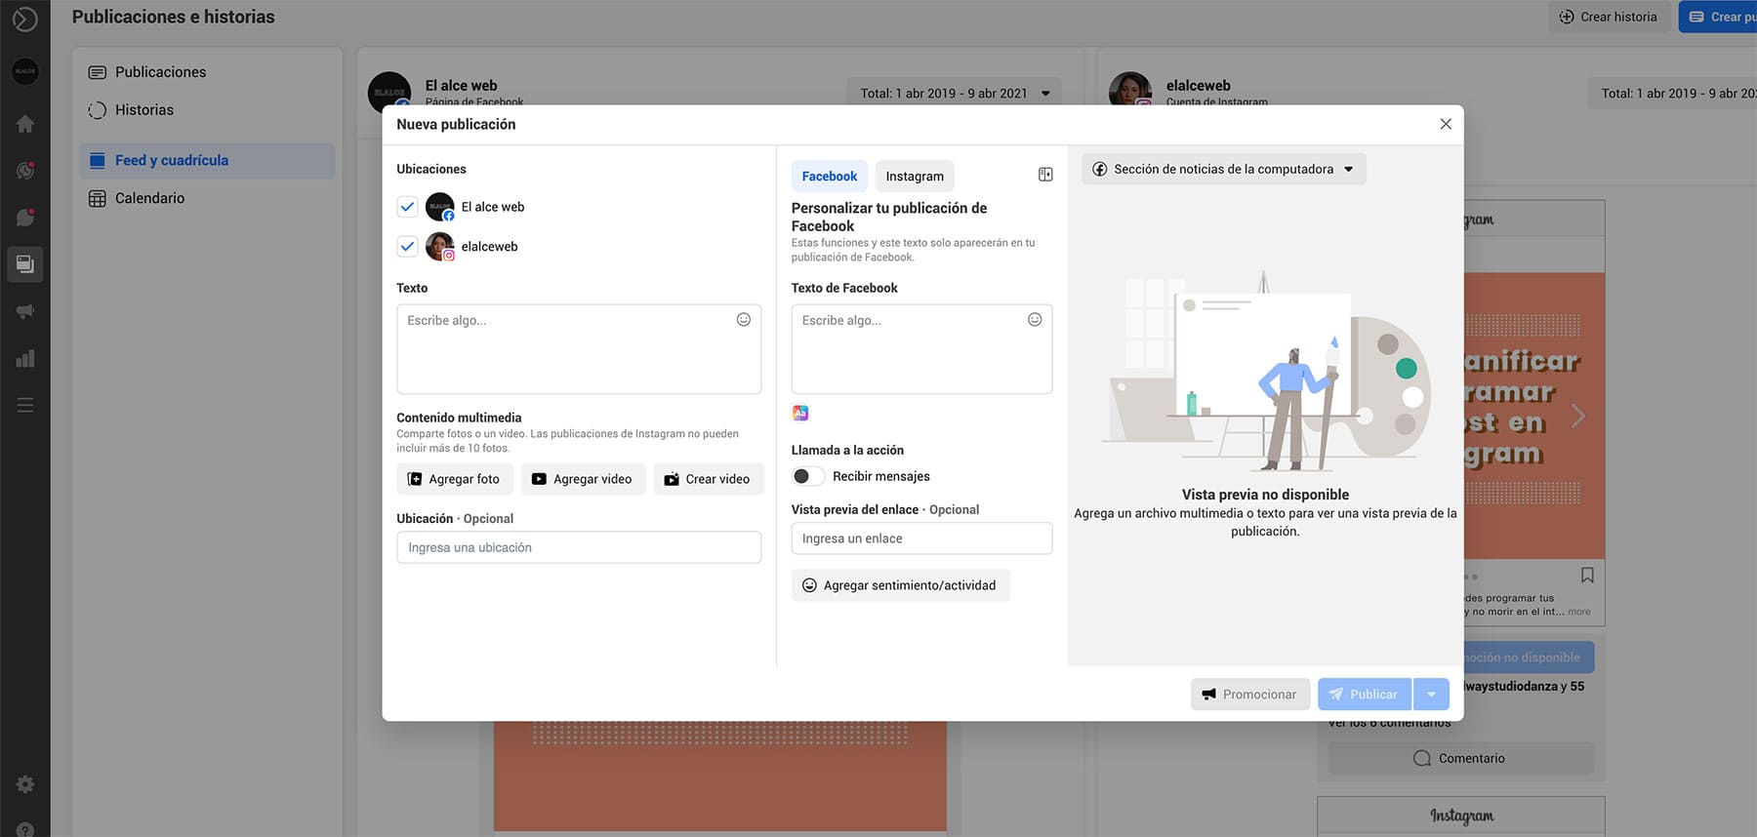Click Agregar video button
The height and width of the screenshot is (837, 1757).
click(x=583, y=479)
